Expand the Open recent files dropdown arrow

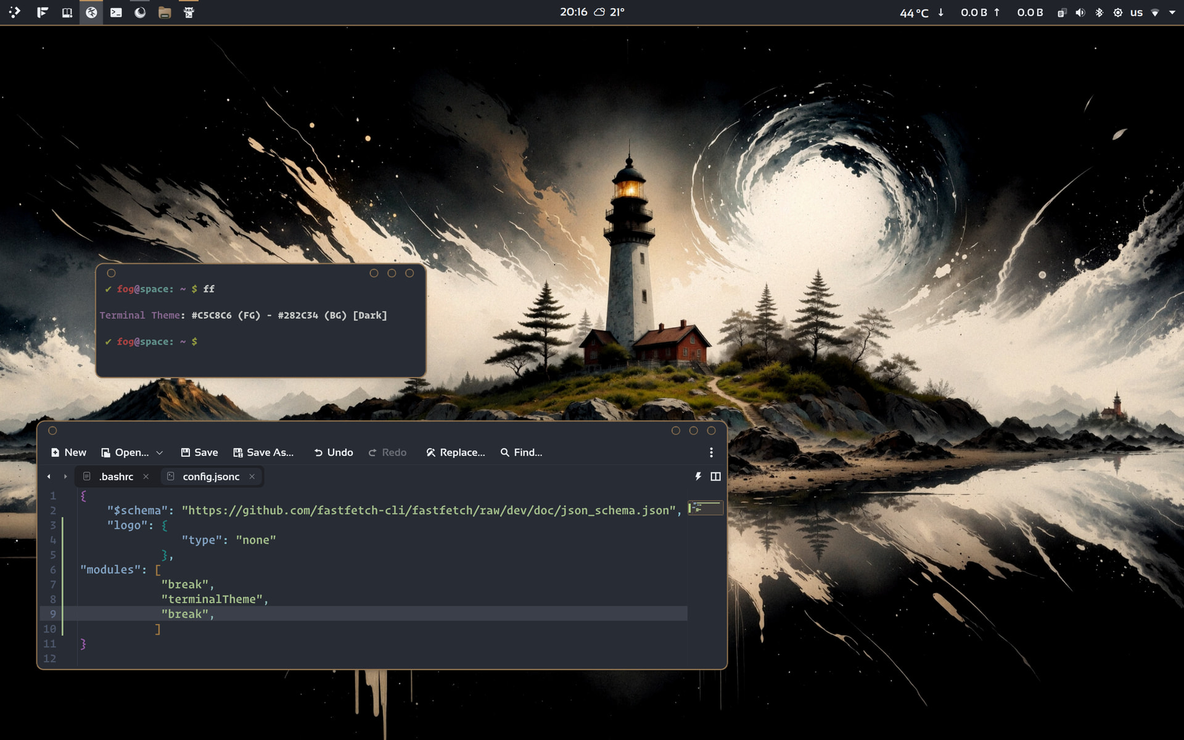tap(160, 453)
